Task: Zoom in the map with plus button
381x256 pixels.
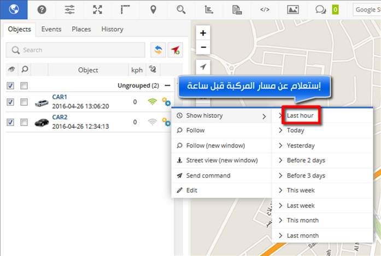Action: point(203,33)
